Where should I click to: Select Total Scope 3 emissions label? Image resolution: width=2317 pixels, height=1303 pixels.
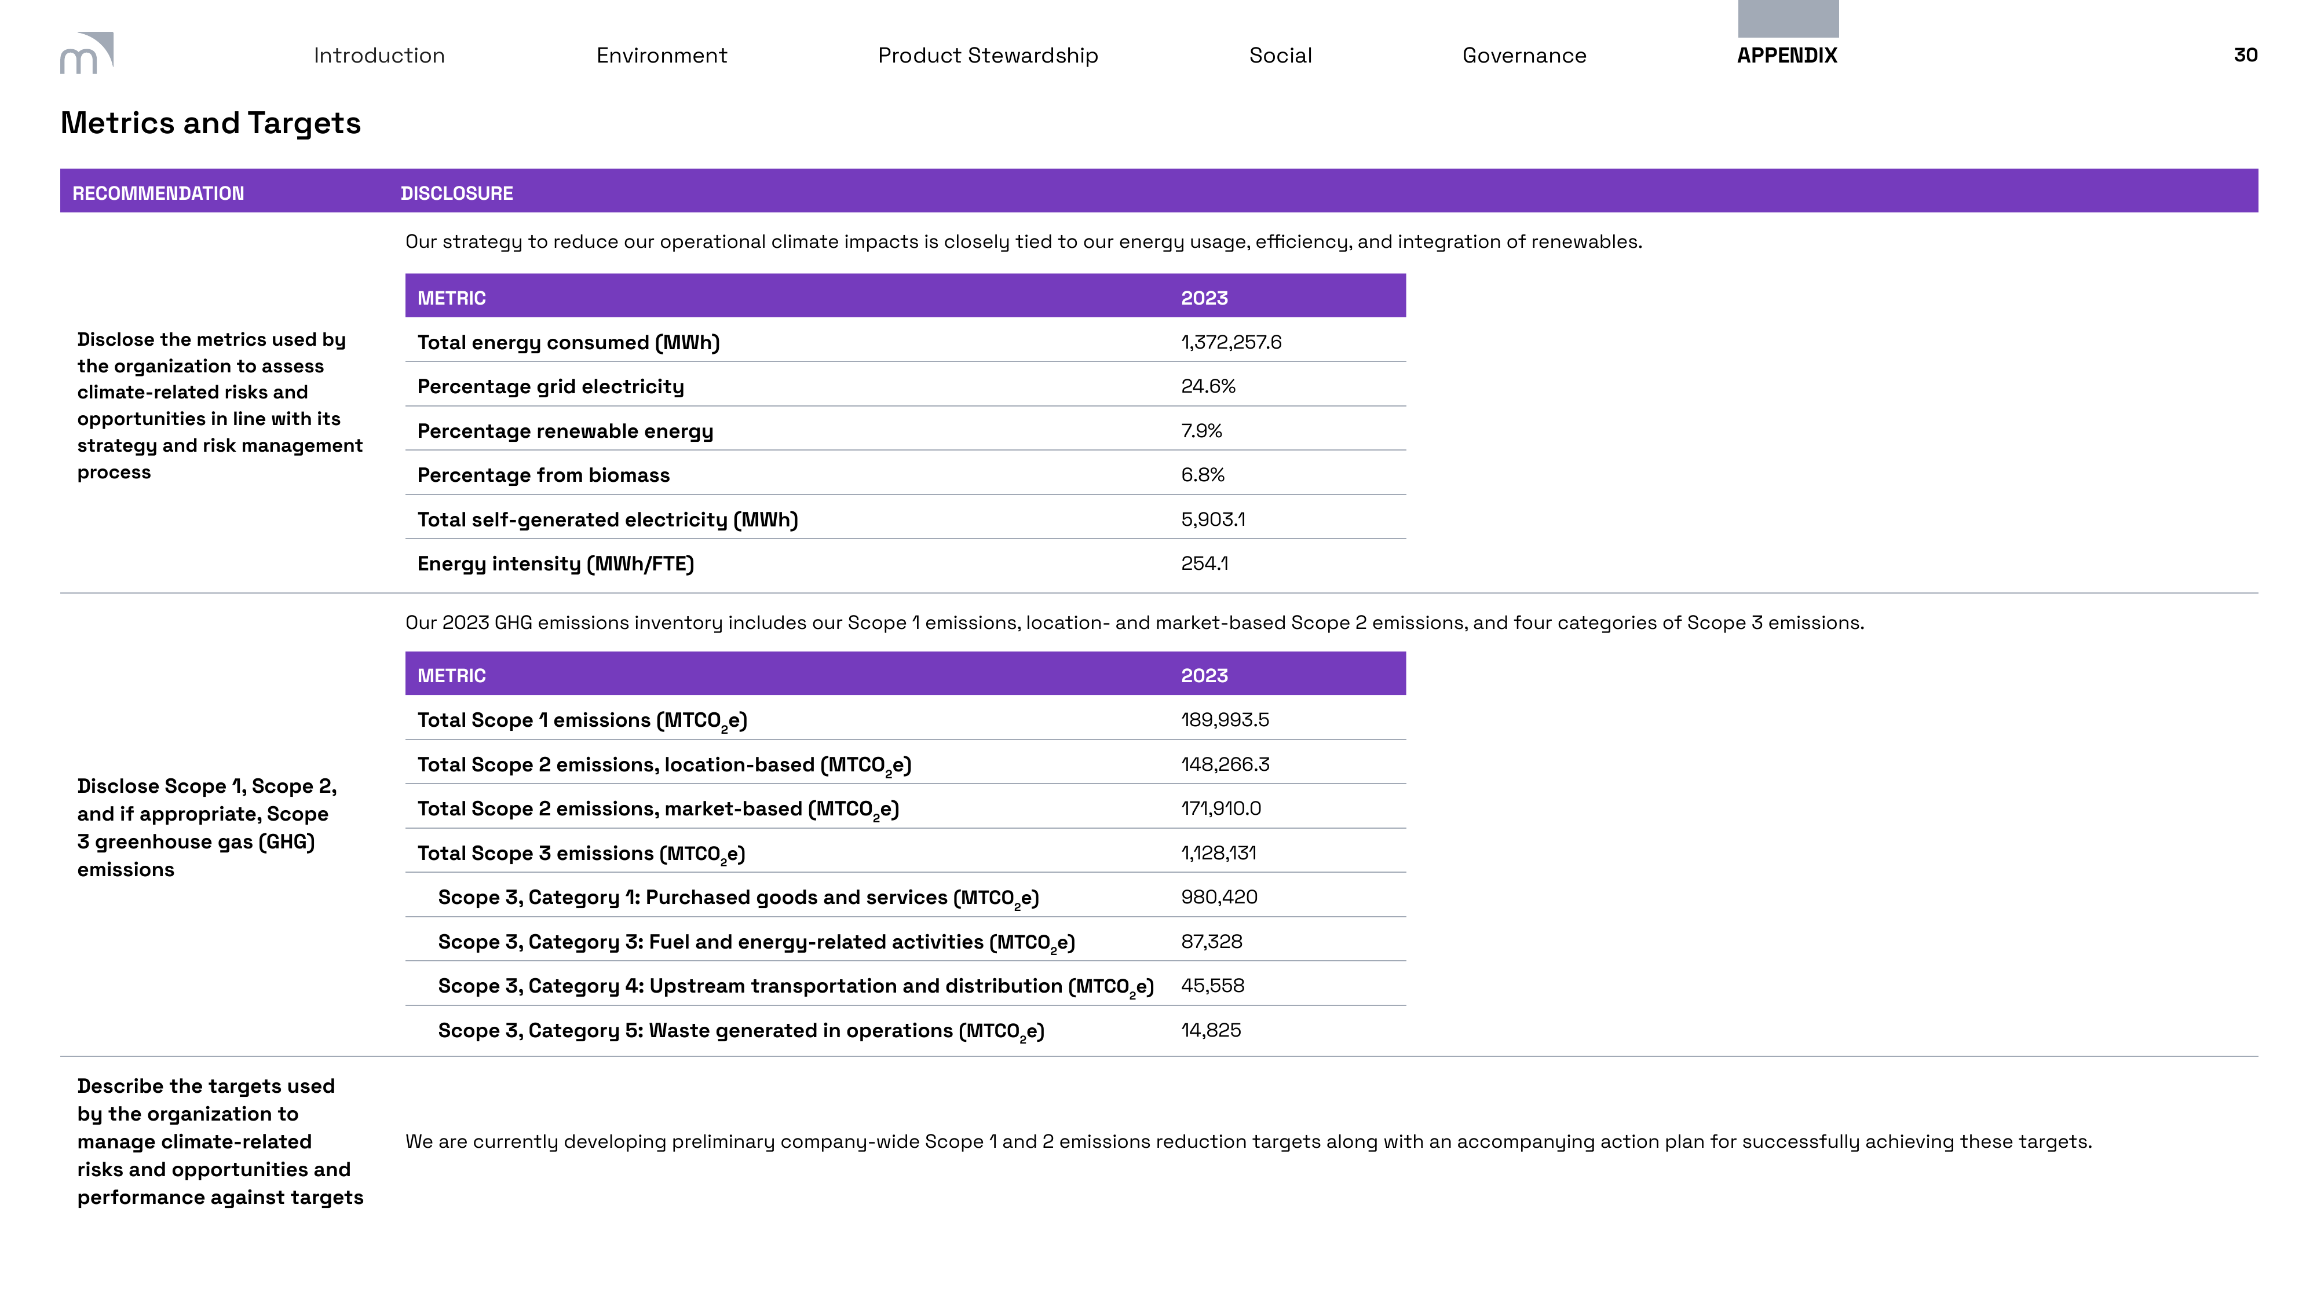pyautogui.click(x=581, y=854)
